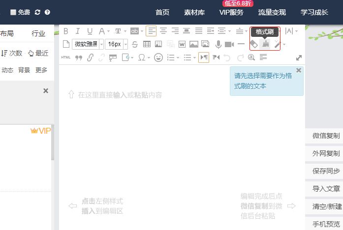Go to the 素材库 menu
The height and width of the screenshot is (230, 343).
coord(194,12)
